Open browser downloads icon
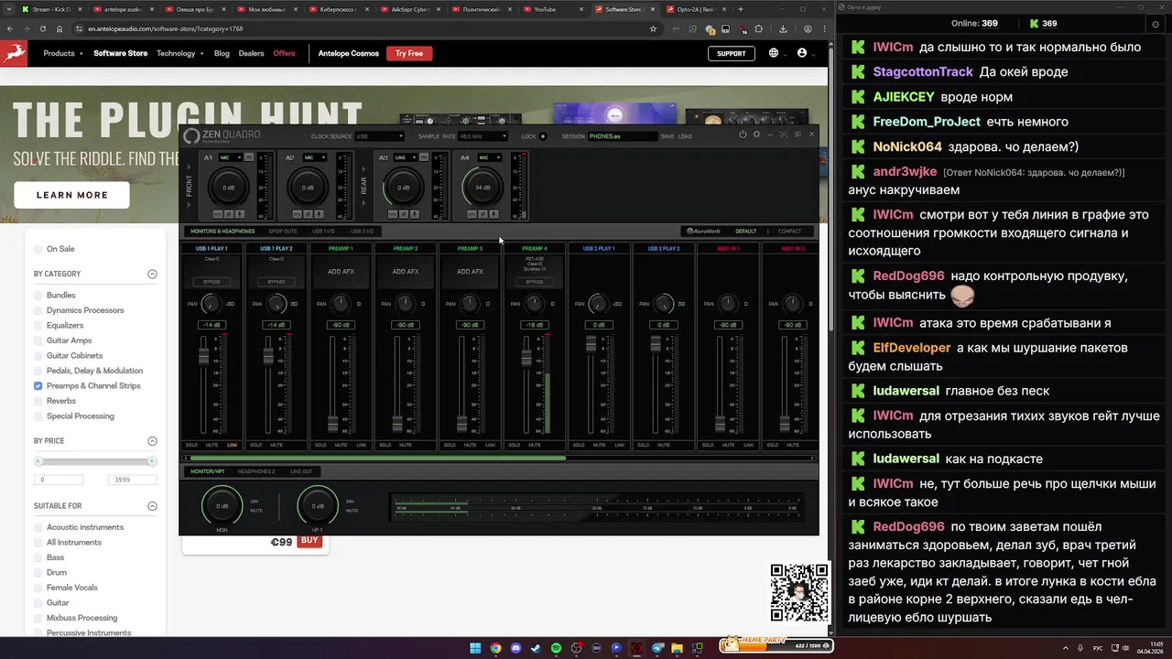The height and width of the screenshot is (659, 1172). pyautogui.click(x=783, y=28)
